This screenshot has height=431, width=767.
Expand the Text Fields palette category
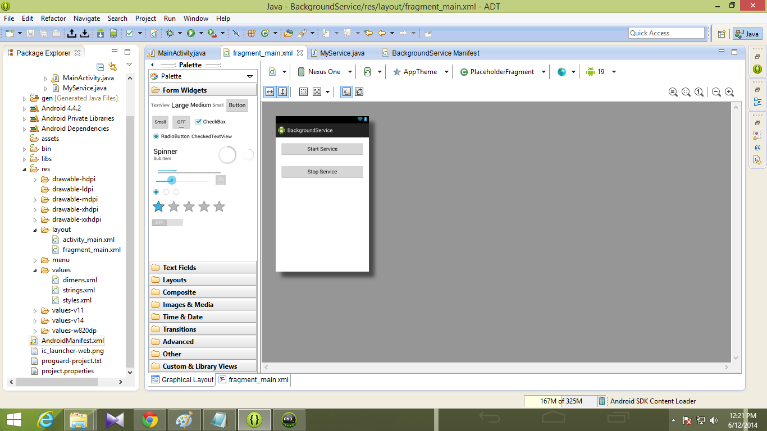(x=203, y=268)
